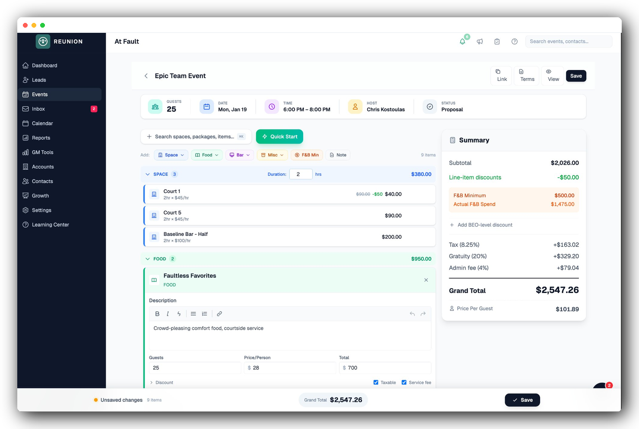Click the megaphone announcements icon
This screenshot has height=429, width=639.
click(480, 41)
